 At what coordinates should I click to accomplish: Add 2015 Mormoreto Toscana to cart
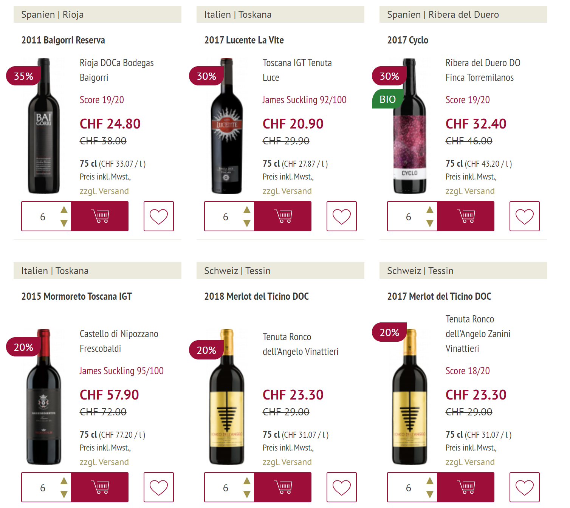[100, 487]
